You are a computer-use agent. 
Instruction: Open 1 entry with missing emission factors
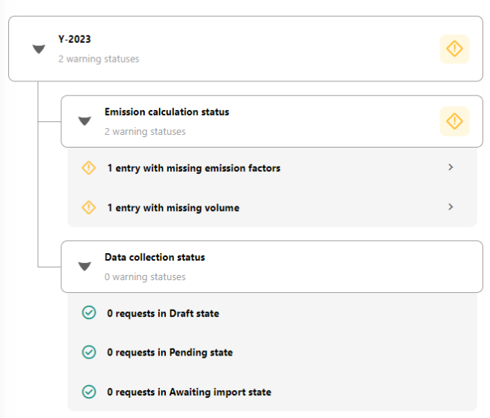point(194,168)
